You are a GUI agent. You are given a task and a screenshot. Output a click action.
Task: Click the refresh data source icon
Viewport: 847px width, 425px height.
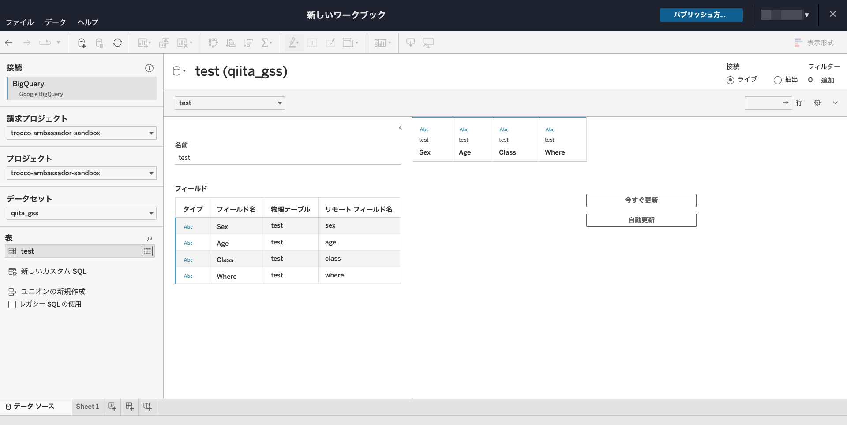tap(117, 43)
